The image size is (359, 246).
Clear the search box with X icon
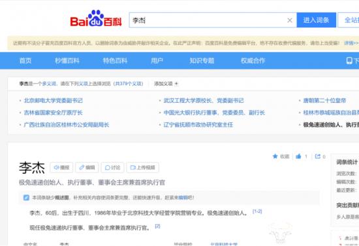[x=290, y=20]
